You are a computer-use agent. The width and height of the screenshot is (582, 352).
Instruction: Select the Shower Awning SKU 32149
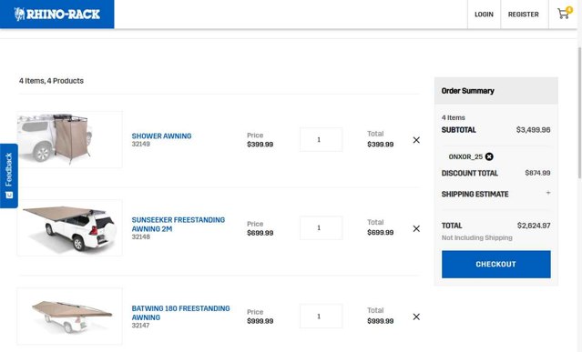tap(140, 144)
